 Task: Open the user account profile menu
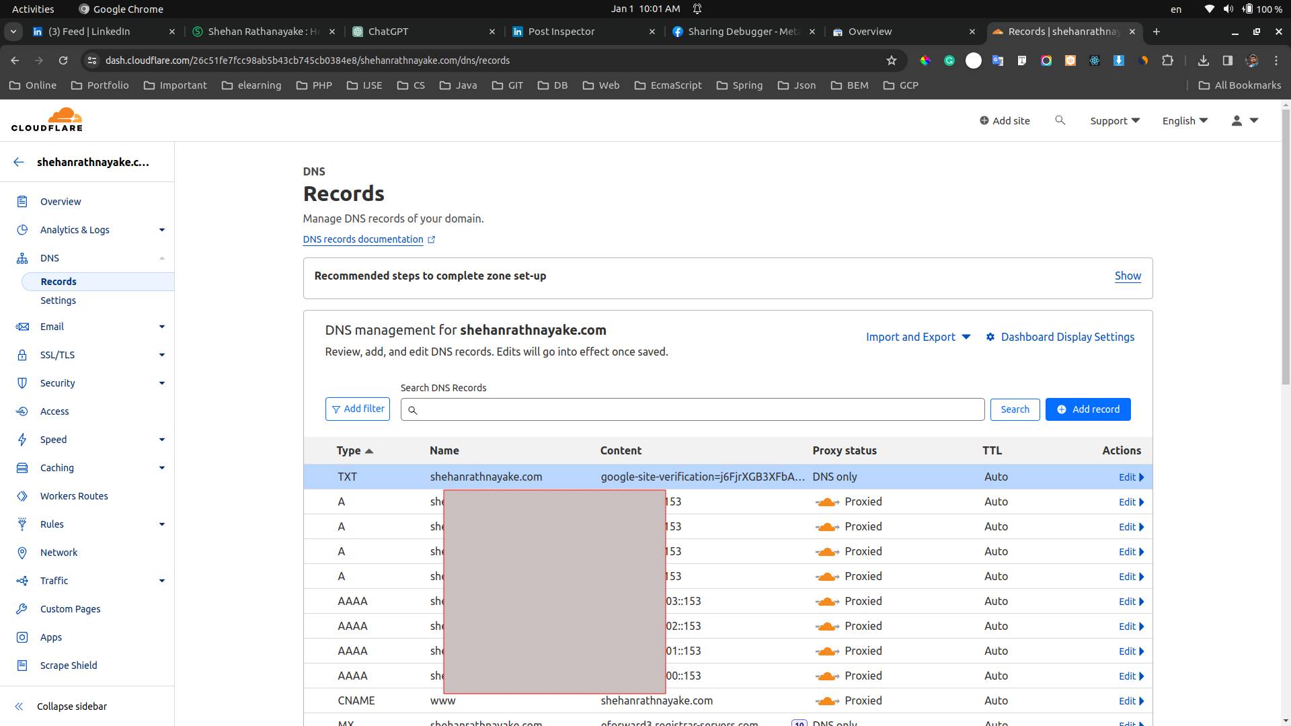1244,120
